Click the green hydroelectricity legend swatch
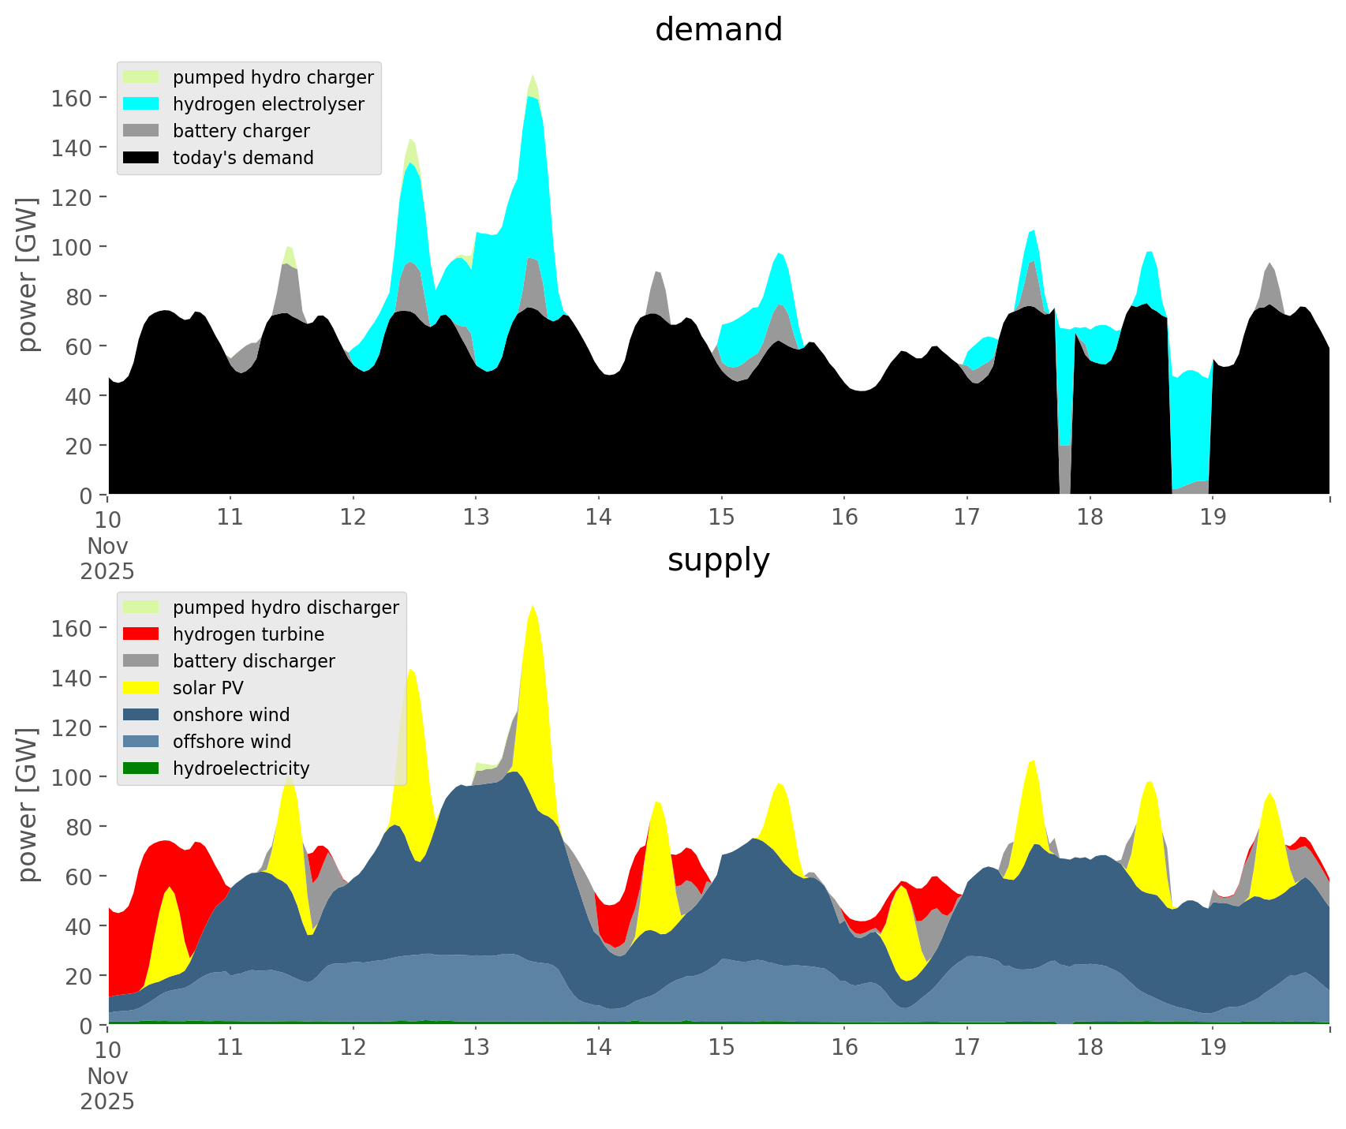 coord(141,768)
